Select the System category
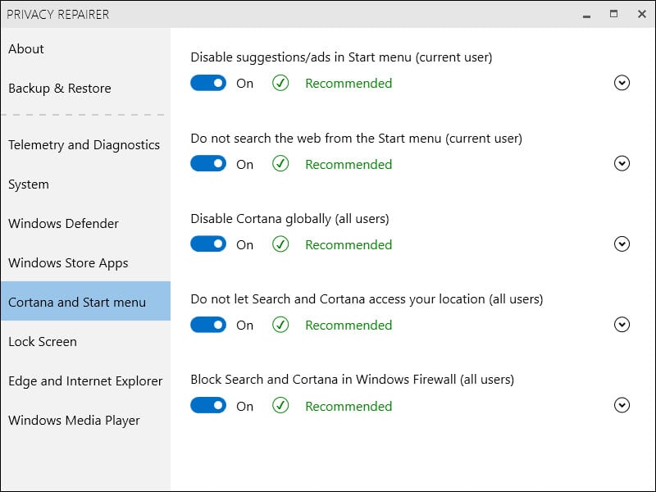The width and height of the screenshot is (656, 492). (x=85, y=184)
